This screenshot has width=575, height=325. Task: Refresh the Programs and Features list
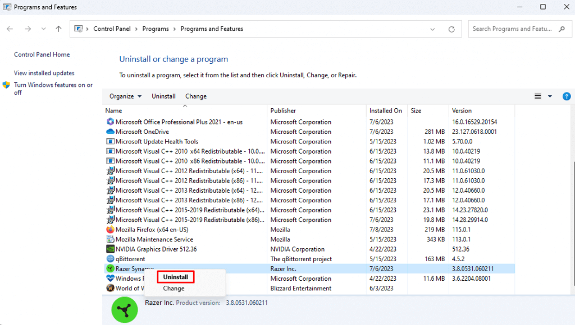coord(451,29)
